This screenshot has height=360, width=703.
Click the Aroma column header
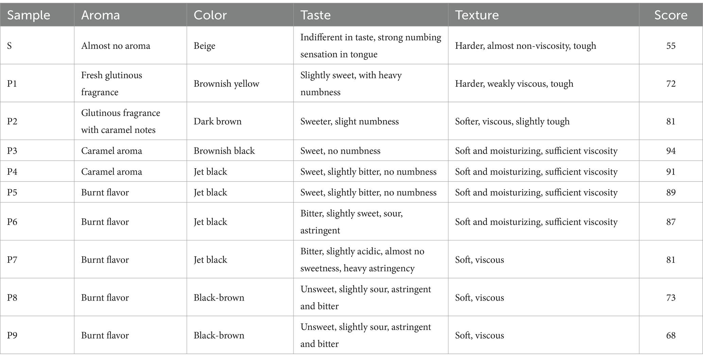point(100,15)
